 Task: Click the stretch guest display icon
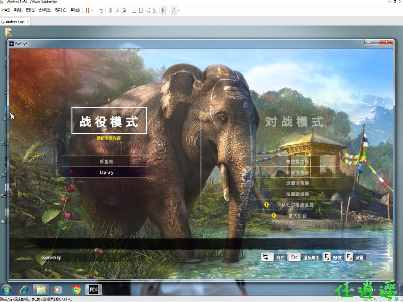(x=174, y=10)
